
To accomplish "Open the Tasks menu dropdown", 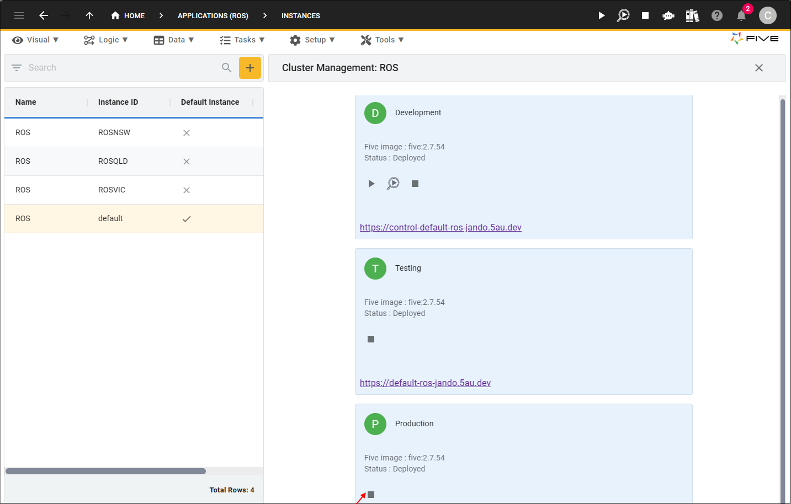I will pyautogui.click(x=242, y=40).
